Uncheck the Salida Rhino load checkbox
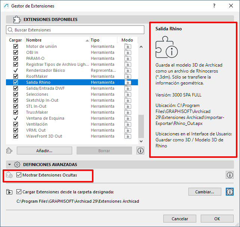 tap(16, 82)
